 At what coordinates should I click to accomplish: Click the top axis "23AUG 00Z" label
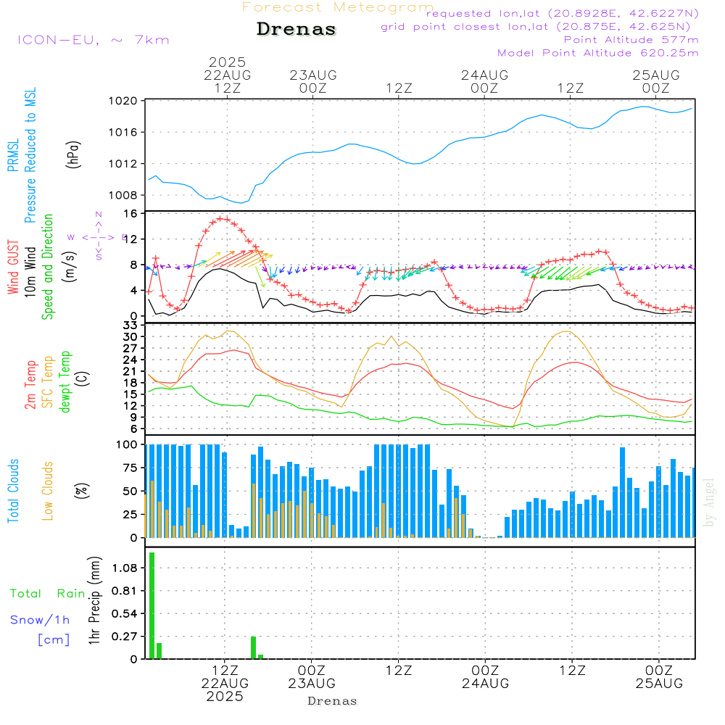point(313,81)
